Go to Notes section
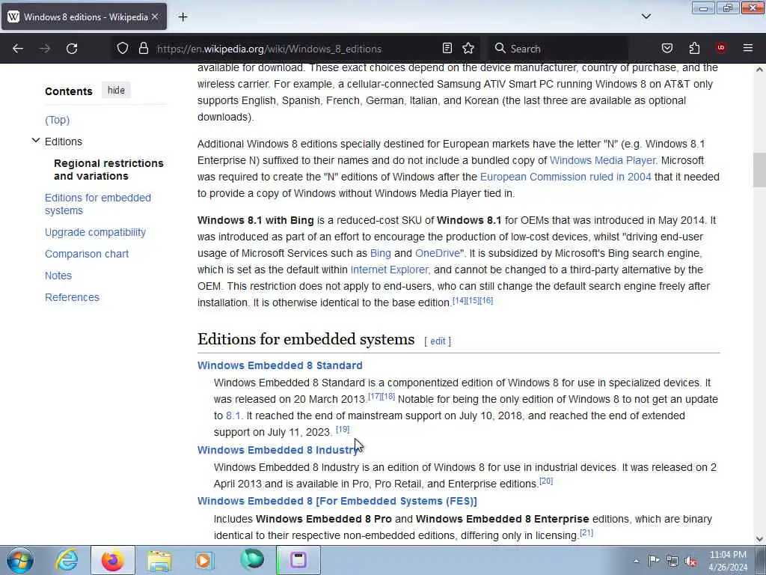 (x=58, y=276)
